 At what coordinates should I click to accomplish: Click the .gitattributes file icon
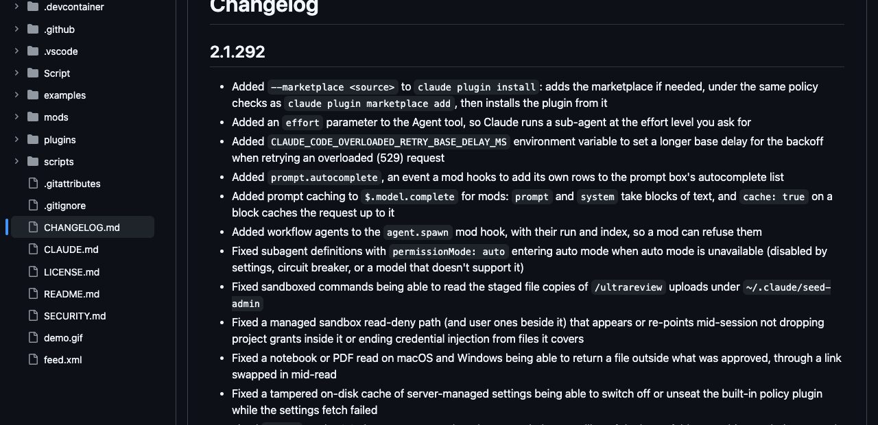(x=33, y=183)
